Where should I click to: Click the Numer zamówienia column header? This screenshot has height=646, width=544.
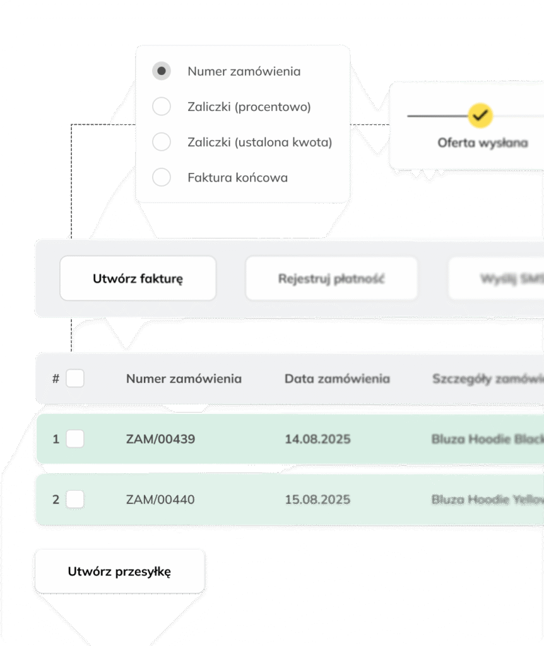point(184,379)
